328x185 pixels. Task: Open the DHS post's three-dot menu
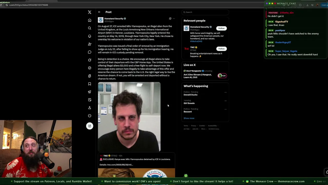174,18
